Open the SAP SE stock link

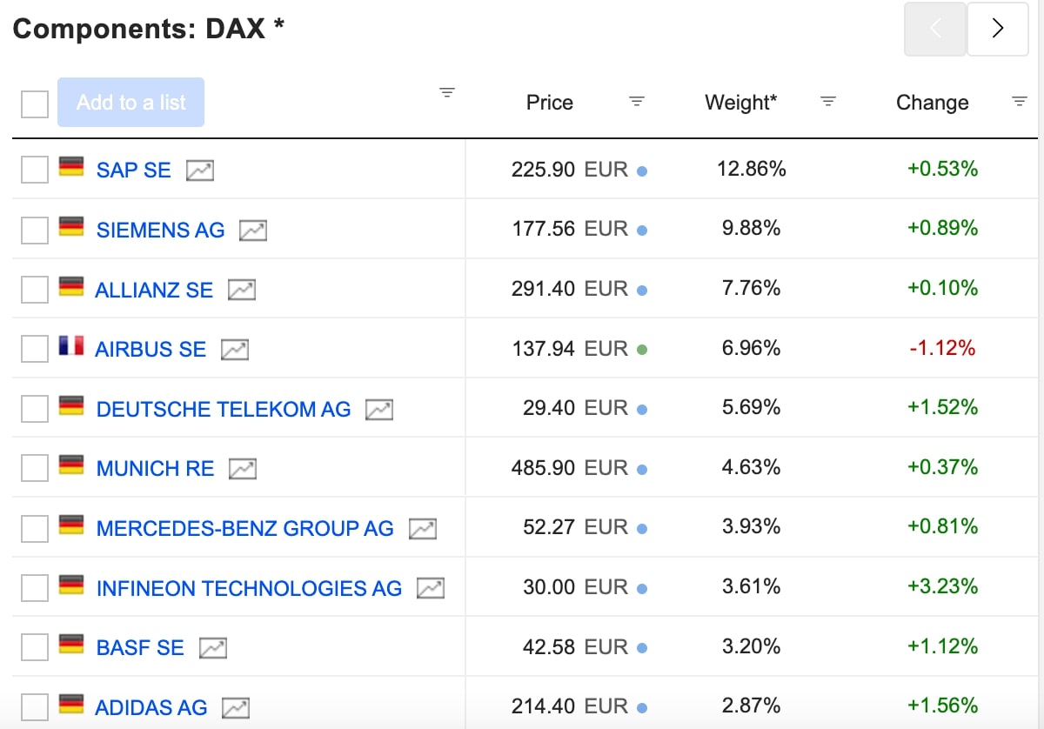134,170
